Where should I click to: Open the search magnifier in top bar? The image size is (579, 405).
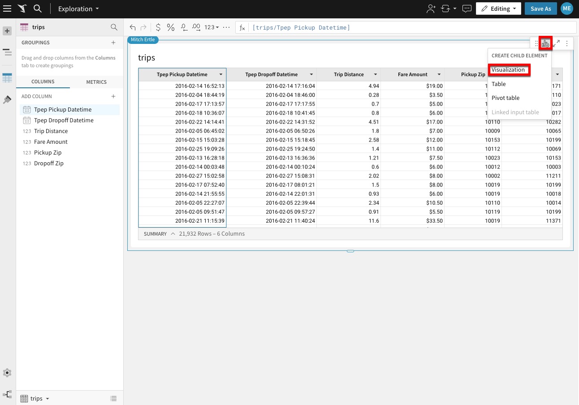coord(38,9)
